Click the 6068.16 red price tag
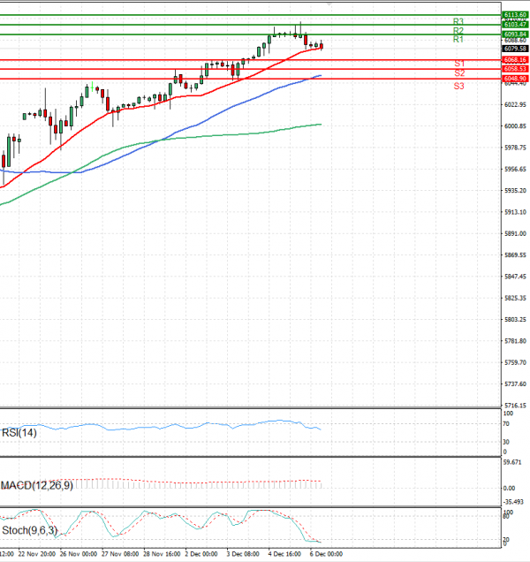530x562 pixels. 515,59
